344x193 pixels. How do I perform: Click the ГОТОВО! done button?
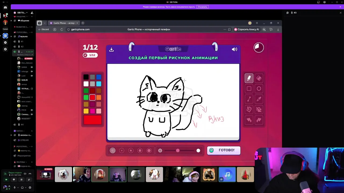(224, 150)
